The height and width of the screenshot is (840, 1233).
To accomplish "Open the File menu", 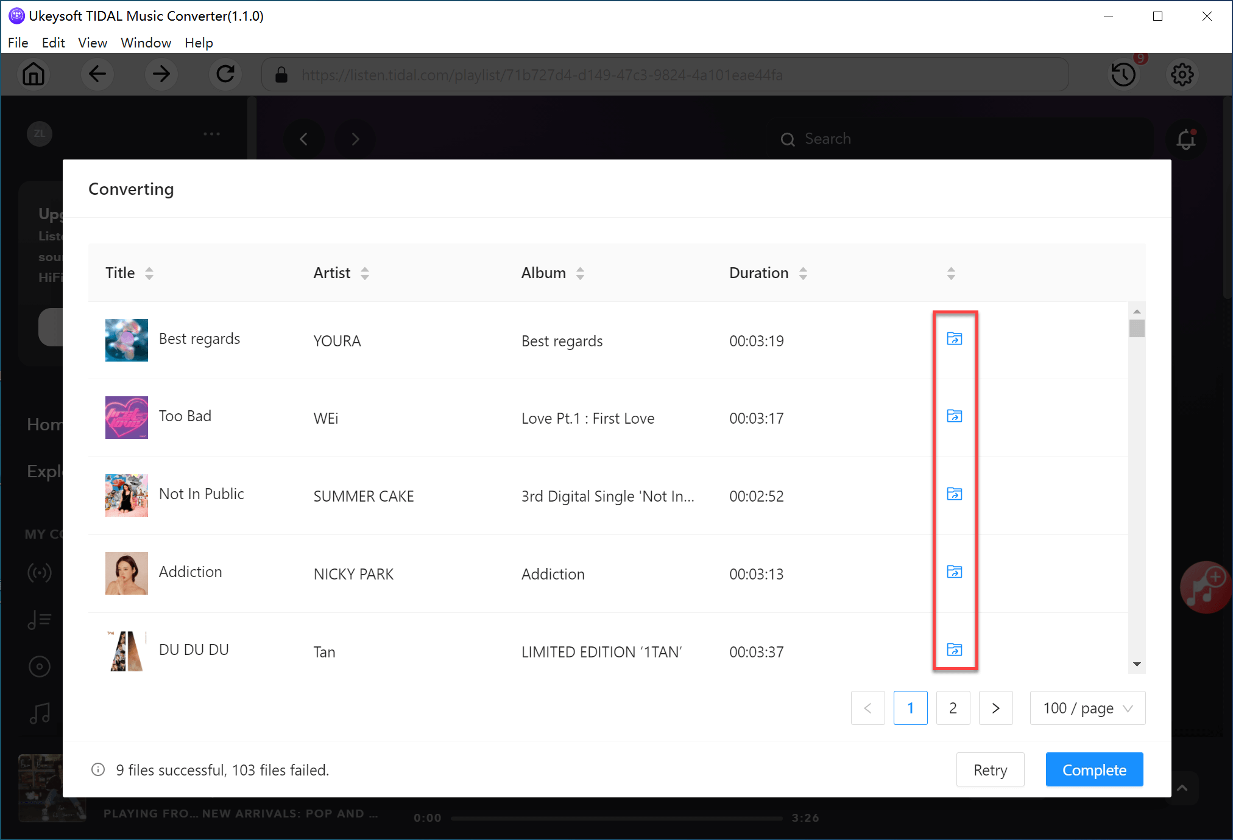I will (x=17, y=43).
